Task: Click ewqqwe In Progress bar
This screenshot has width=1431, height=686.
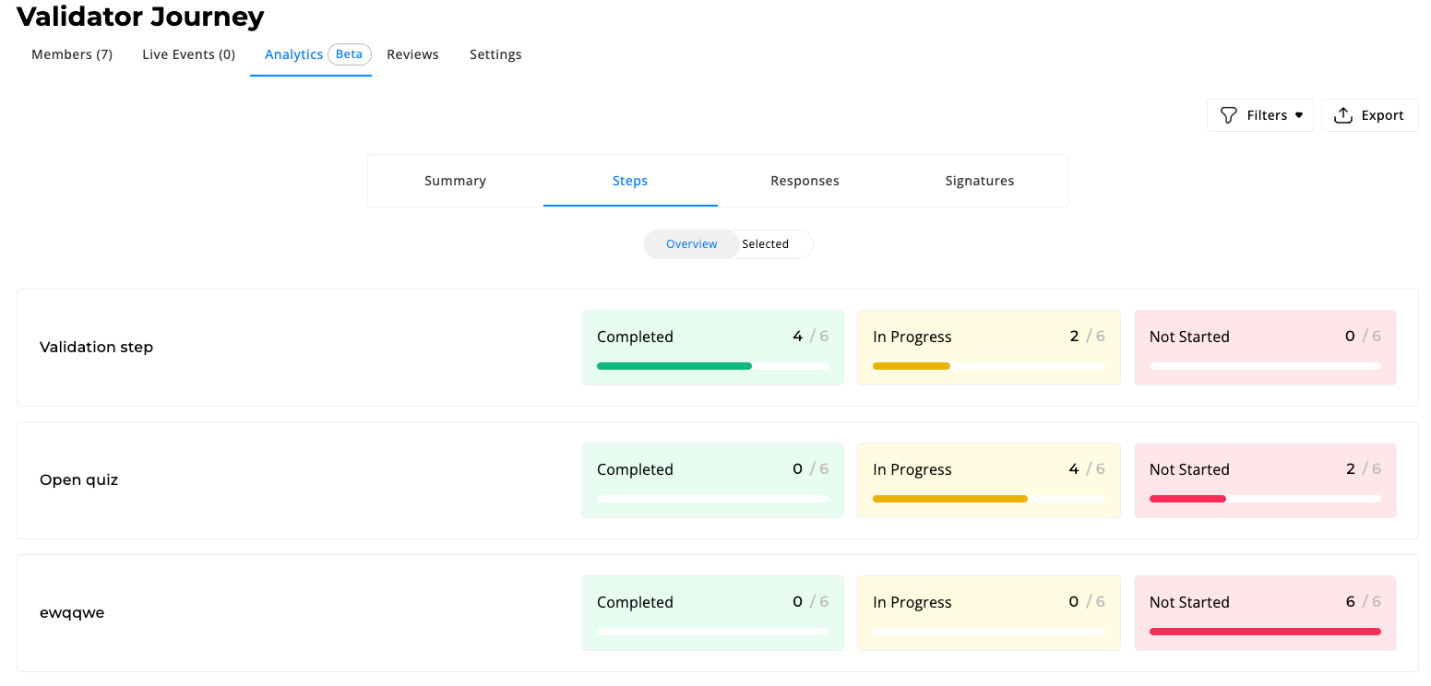Action: pyautogui.click(x=988, y=632)
